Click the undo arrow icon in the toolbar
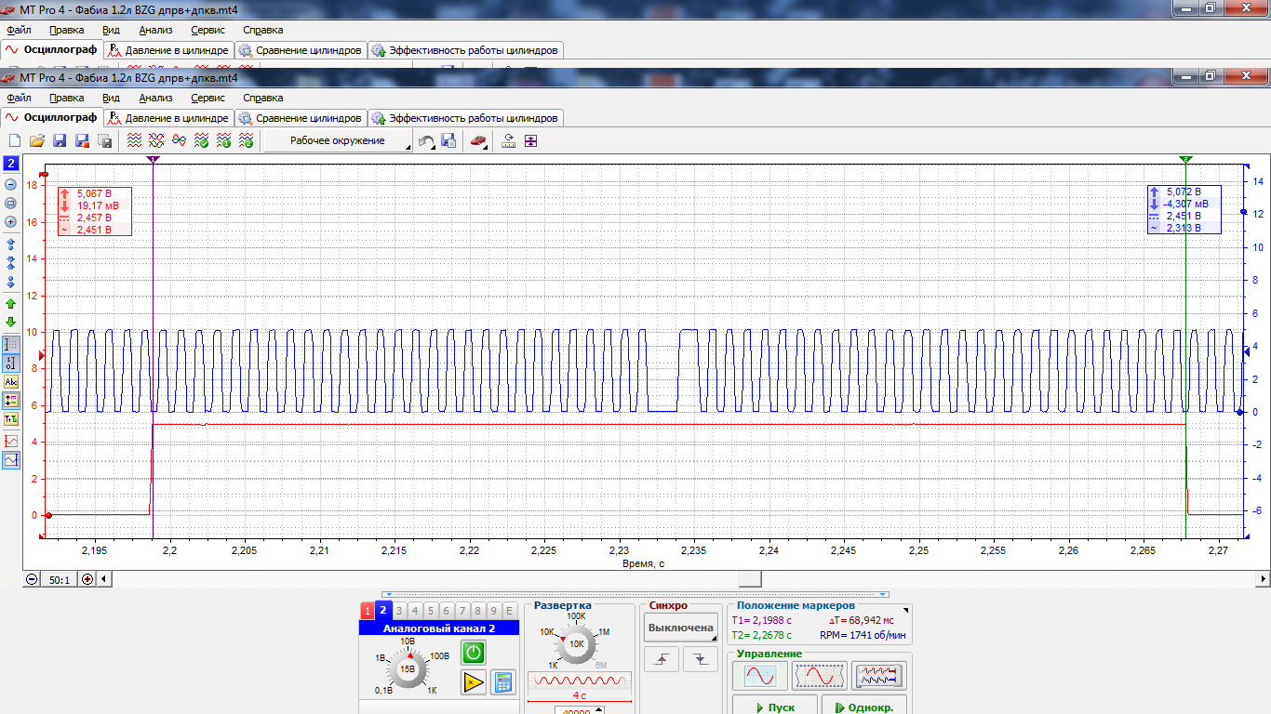This screenshot has width=1271, height=714. tap(426, 141)
